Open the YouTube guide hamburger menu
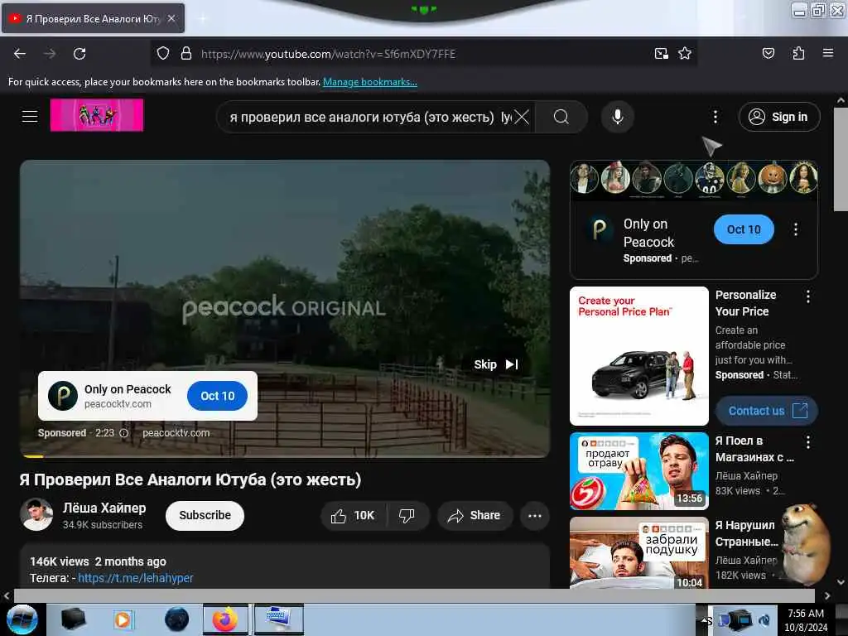848x636 pixels. (30, 116)
